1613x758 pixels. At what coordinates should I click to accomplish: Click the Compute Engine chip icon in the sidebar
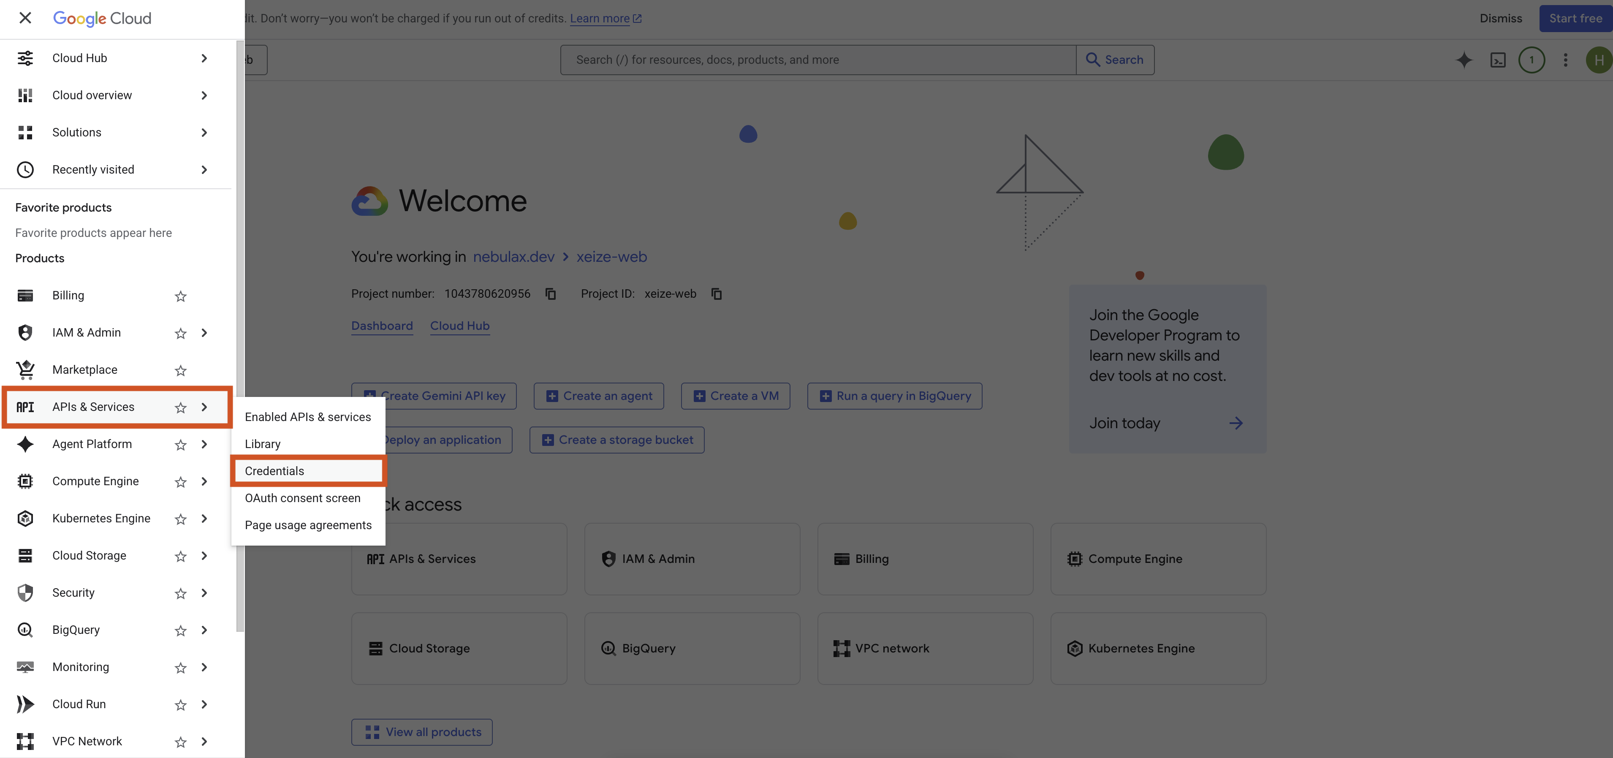(25, 481)
